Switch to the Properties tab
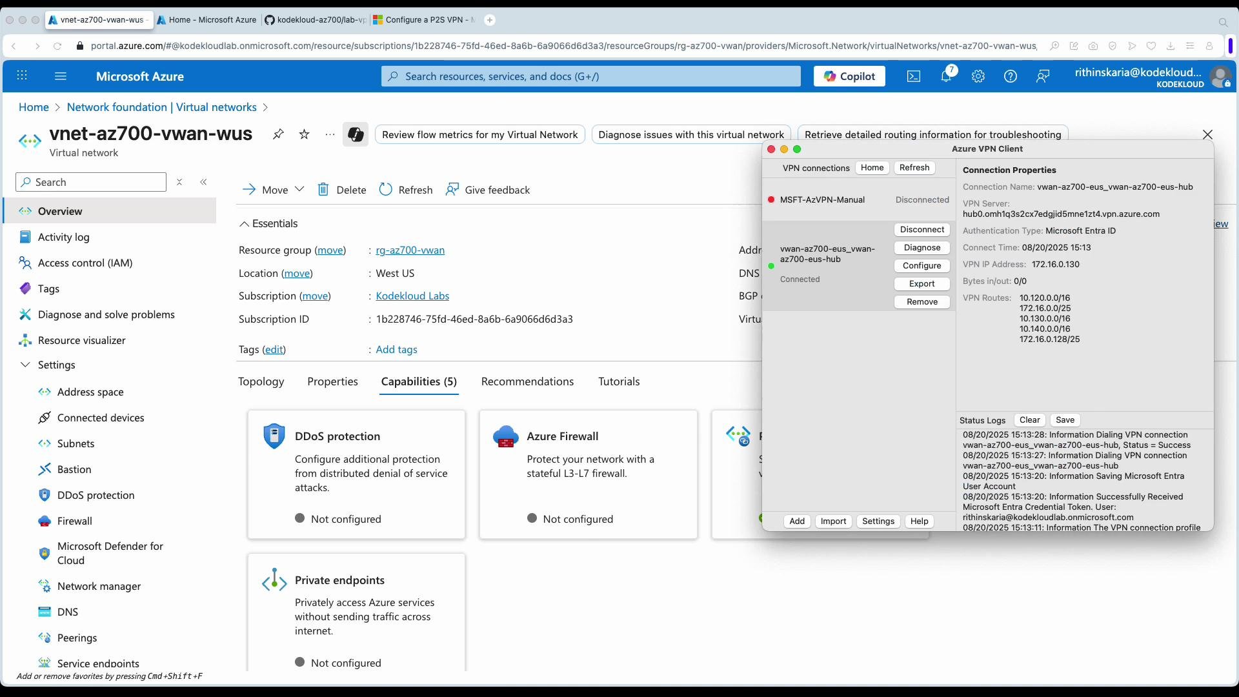Screen dimensions: 1239x697 click(332, 381)
